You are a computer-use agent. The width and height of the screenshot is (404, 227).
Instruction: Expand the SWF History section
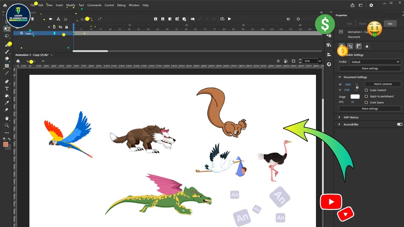tap(340, 117)
